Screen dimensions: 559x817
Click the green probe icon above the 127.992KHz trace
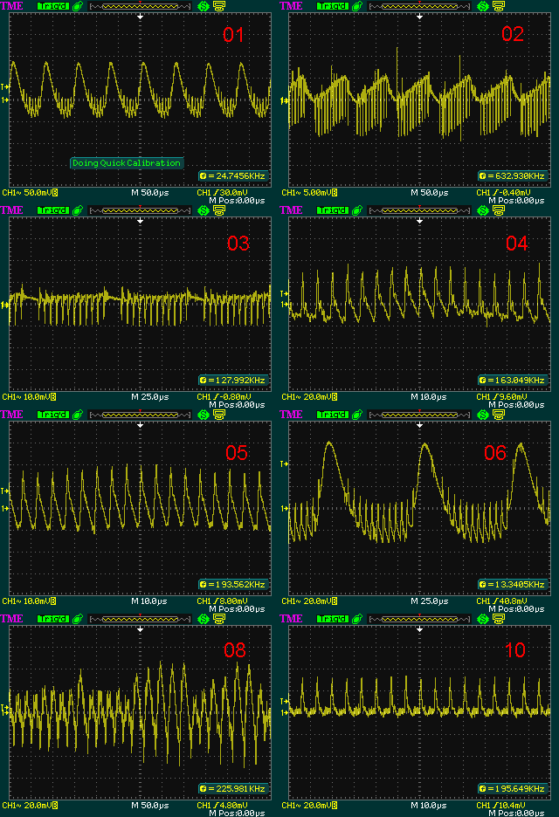[78, 210]
